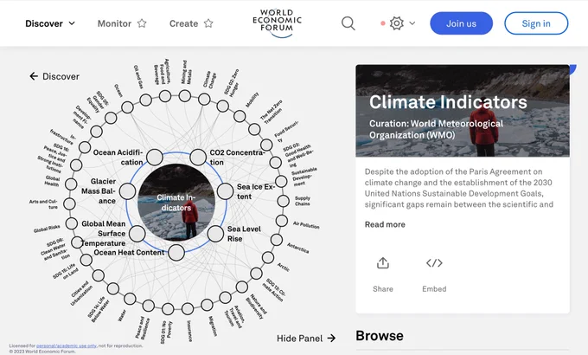Open the search magnifier icon
This screenshot has width=588, height=355.
[348, 23]
